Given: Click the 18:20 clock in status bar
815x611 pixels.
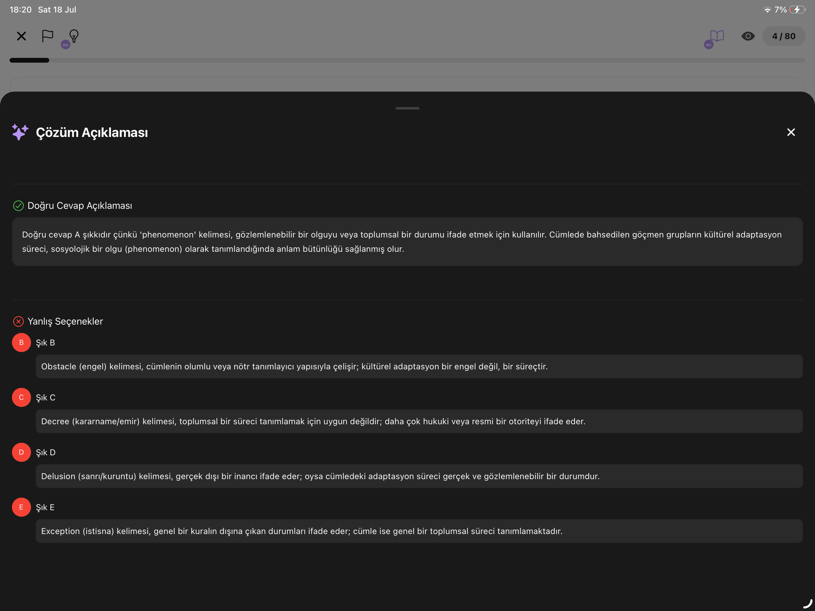Looking at the screenshot, I should click(x=21, y=10).
